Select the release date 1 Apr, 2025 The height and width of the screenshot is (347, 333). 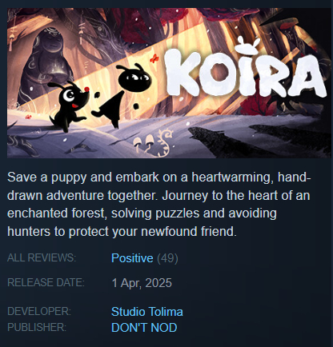pos(142,283)
